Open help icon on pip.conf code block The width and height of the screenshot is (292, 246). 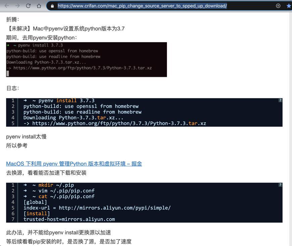[280, 185]
